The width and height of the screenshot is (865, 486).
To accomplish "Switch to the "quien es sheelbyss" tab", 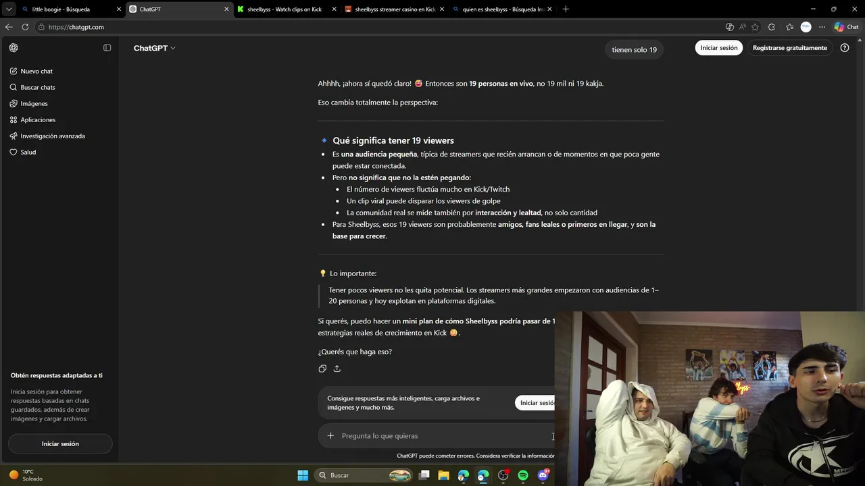I will 503,9.
